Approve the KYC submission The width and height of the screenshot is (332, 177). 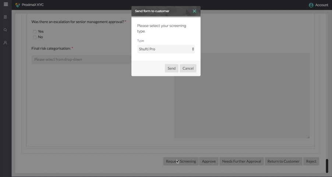coord(209,161)
